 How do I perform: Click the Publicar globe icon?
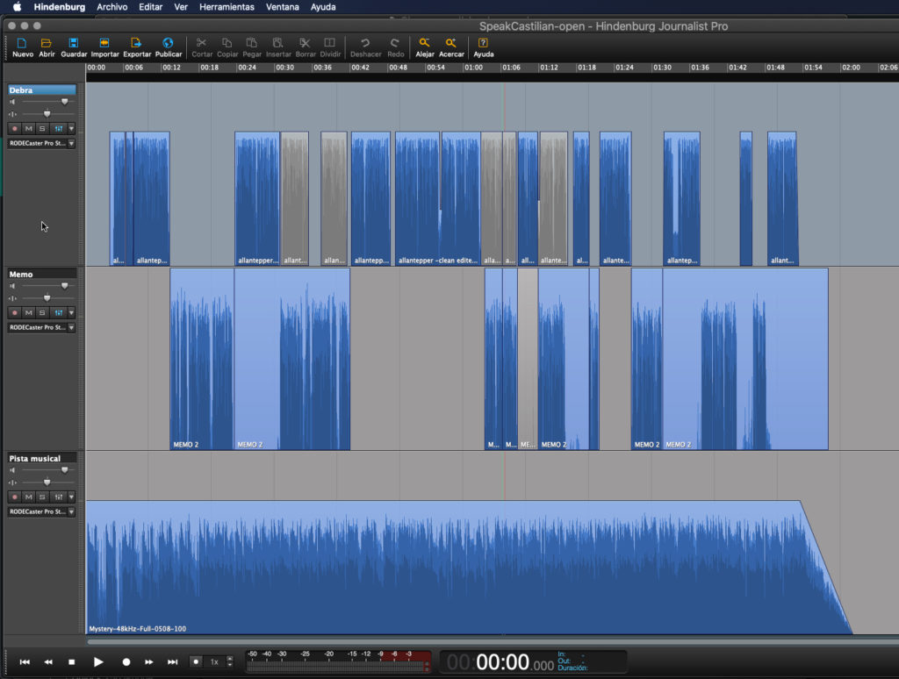[168, 47]
